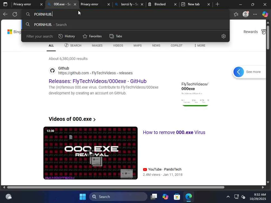Open a new tab with the plus button

(x=218, y=4)
